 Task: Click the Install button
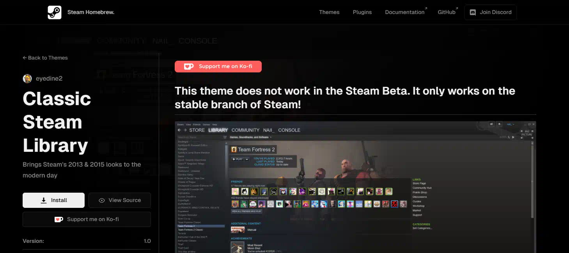pyautogui.click(x=53, y=200)
